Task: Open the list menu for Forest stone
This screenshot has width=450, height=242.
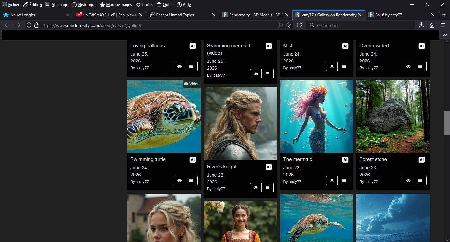Action: tap(420, 180)
